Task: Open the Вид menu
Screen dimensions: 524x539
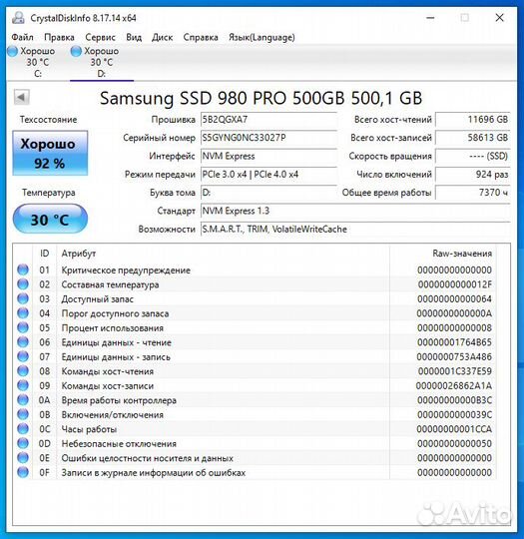Action: click(x=134, y=37)
